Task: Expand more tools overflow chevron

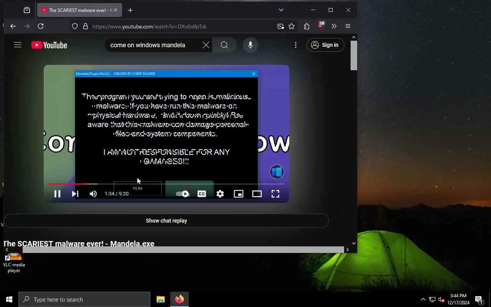Action: (x=334, y=26)
